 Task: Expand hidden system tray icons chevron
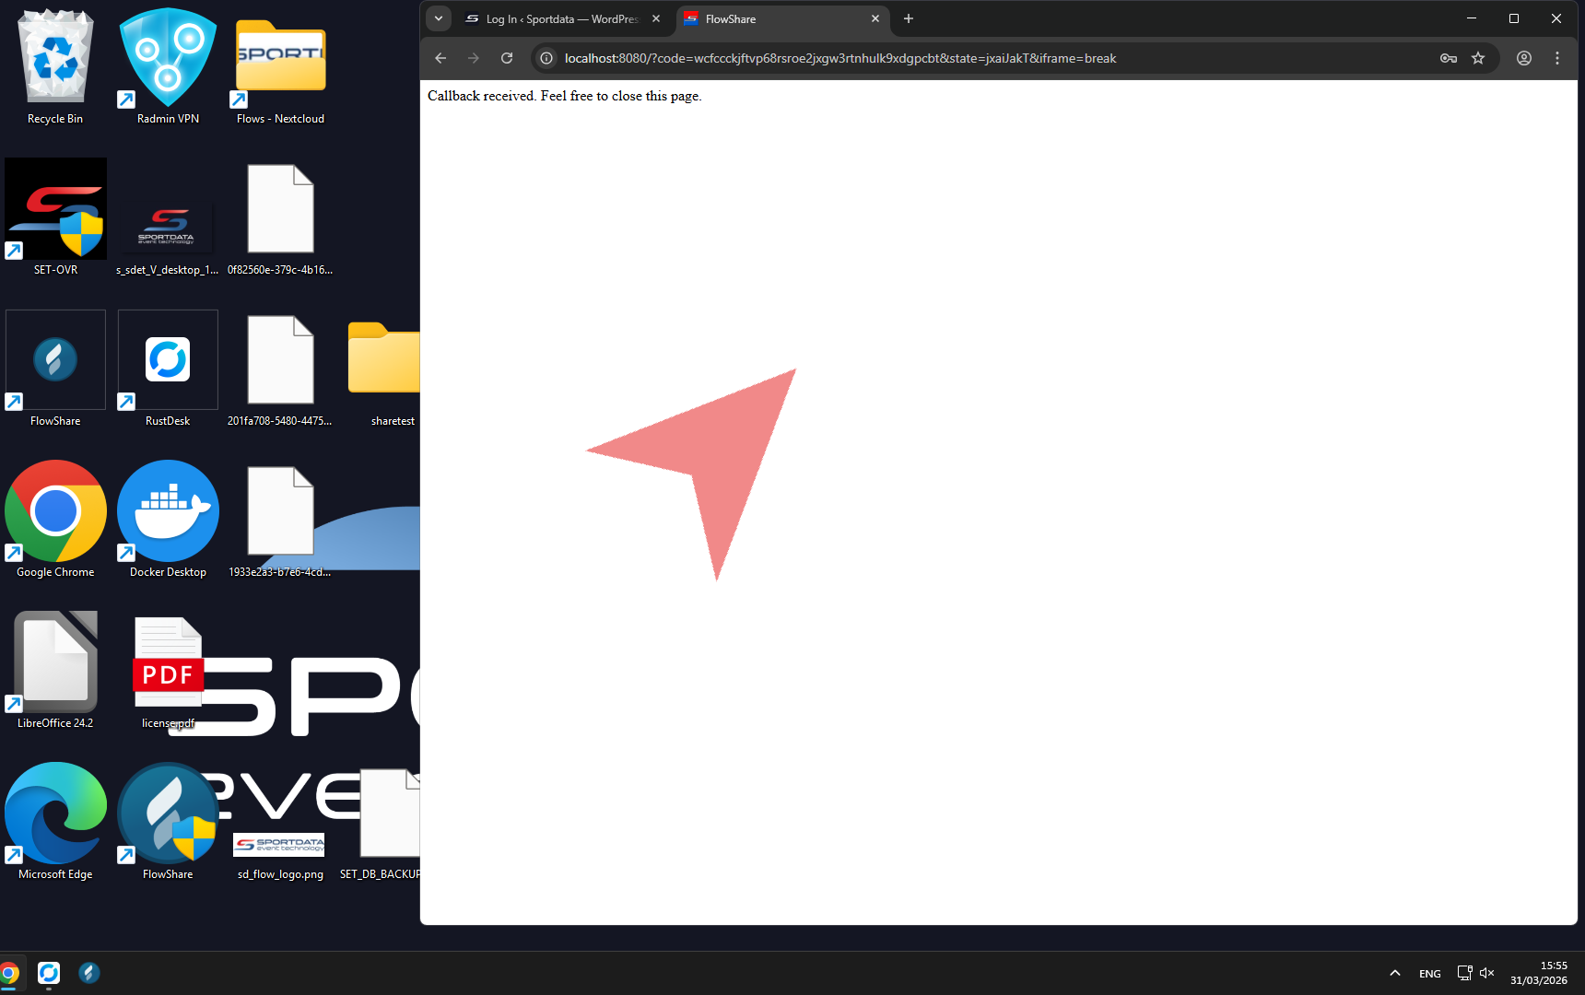(1395, 973)
